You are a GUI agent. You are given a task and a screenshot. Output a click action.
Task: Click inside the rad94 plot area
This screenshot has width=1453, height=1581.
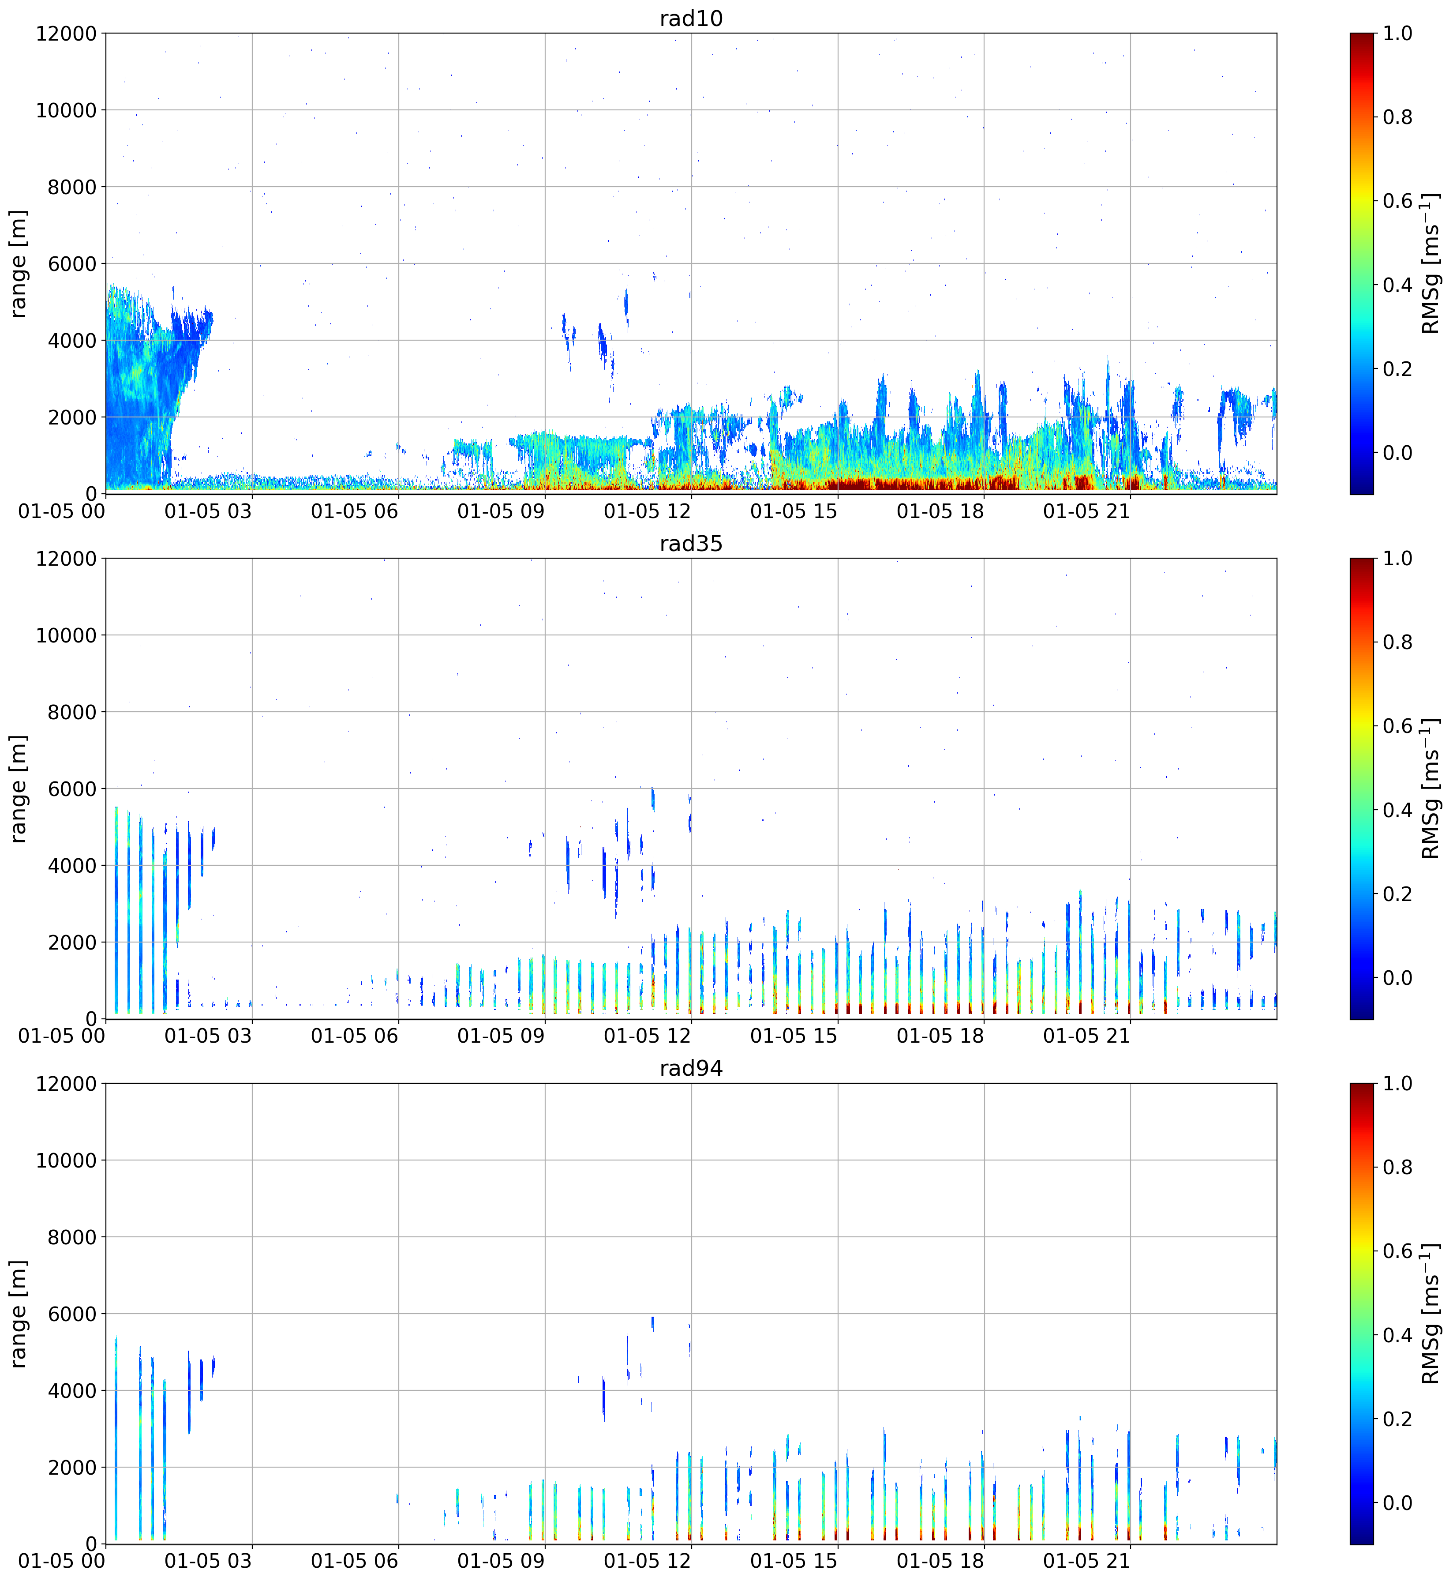(x=691, y=1314)
